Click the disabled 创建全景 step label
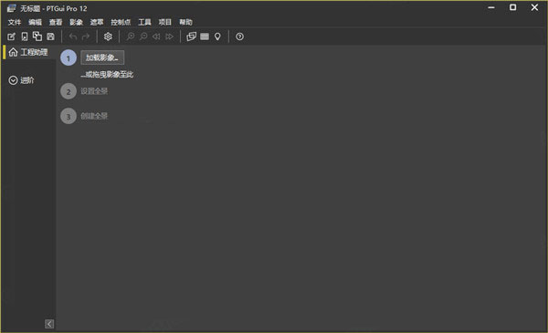This screenshot has height=333, width=548. pos(94,116)
